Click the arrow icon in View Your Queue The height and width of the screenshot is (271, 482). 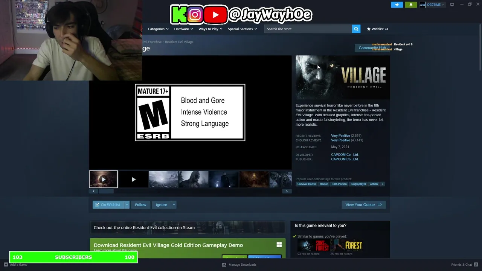pos(380,205)
